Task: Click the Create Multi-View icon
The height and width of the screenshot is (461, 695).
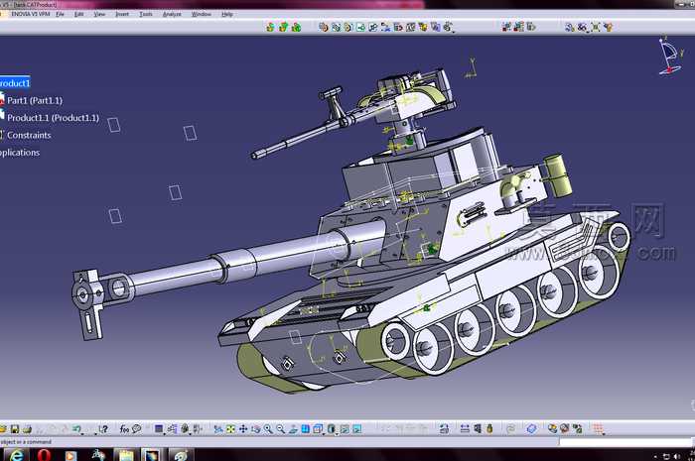Action: 306,428
